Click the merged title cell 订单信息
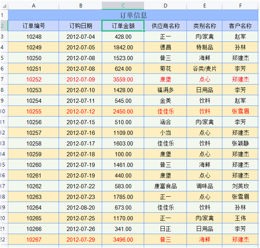Screen dimensions: 260x248 point(133,15)
